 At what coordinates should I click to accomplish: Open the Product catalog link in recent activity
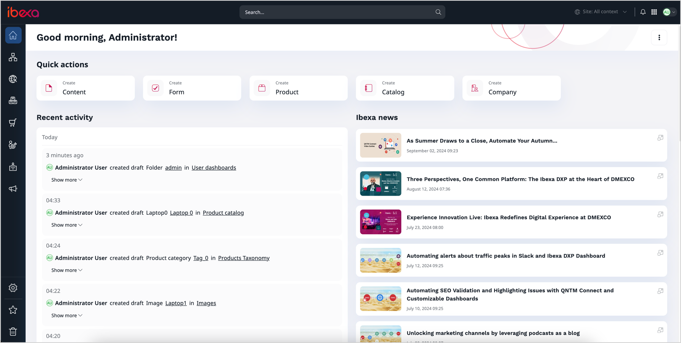(223, 212)
